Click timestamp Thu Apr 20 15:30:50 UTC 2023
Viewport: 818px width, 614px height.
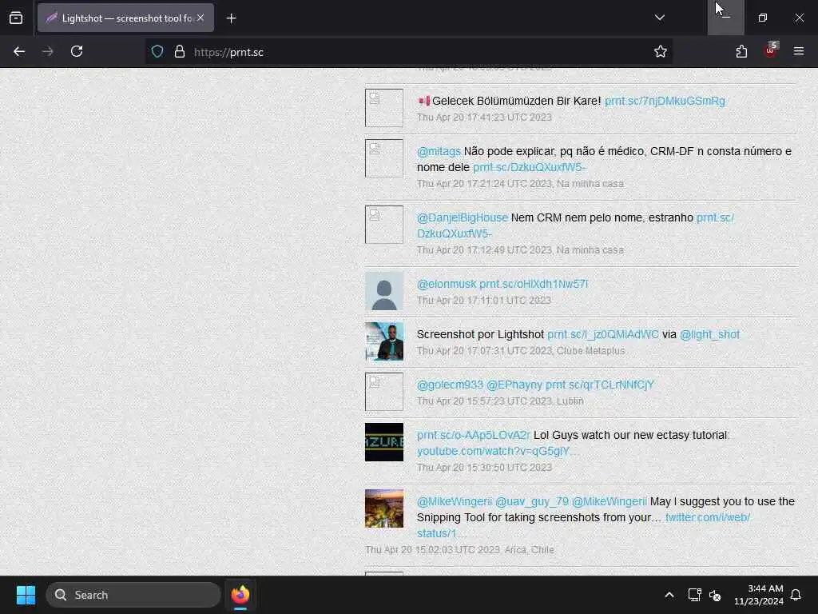[484, 467]
